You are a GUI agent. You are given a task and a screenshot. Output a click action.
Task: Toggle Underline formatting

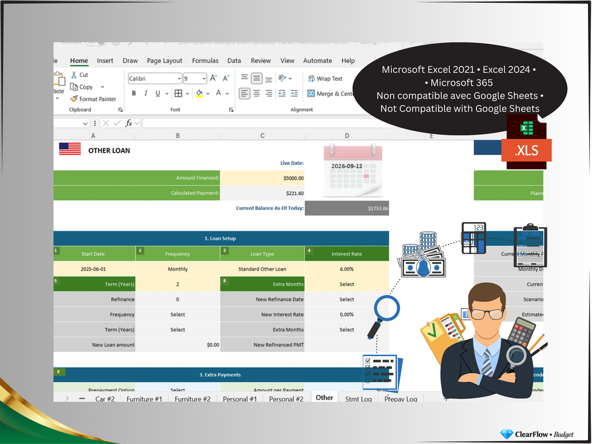(x=158, y=93)
